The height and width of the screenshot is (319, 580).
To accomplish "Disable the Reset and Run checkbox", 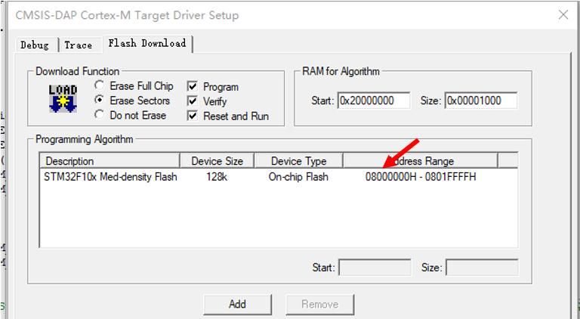I will point(193,116).
